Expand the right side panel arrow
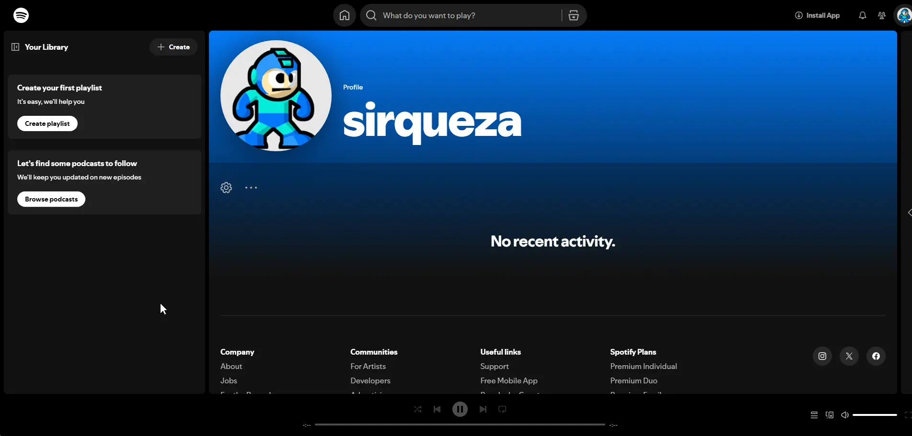The width and height of the screenshot is (912, 436). [910, 212]
